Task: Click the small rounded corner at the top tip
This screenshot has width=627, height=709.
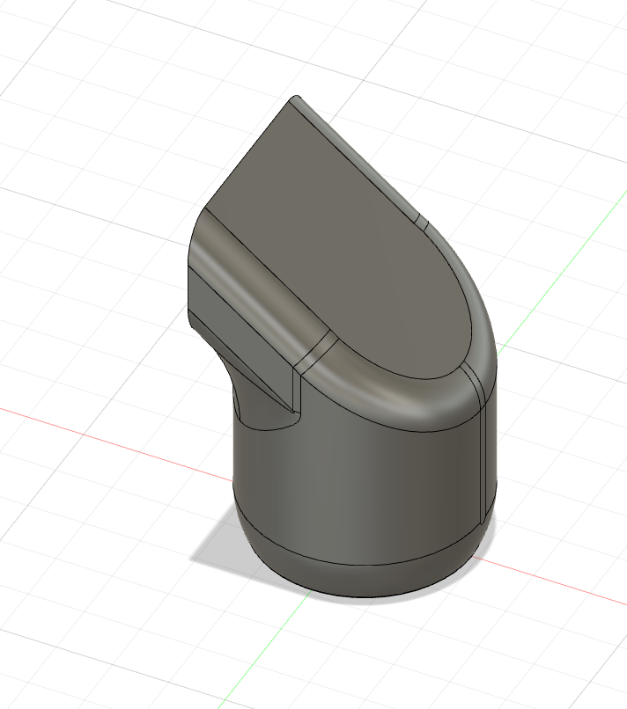Action: (x=296, y=99)
